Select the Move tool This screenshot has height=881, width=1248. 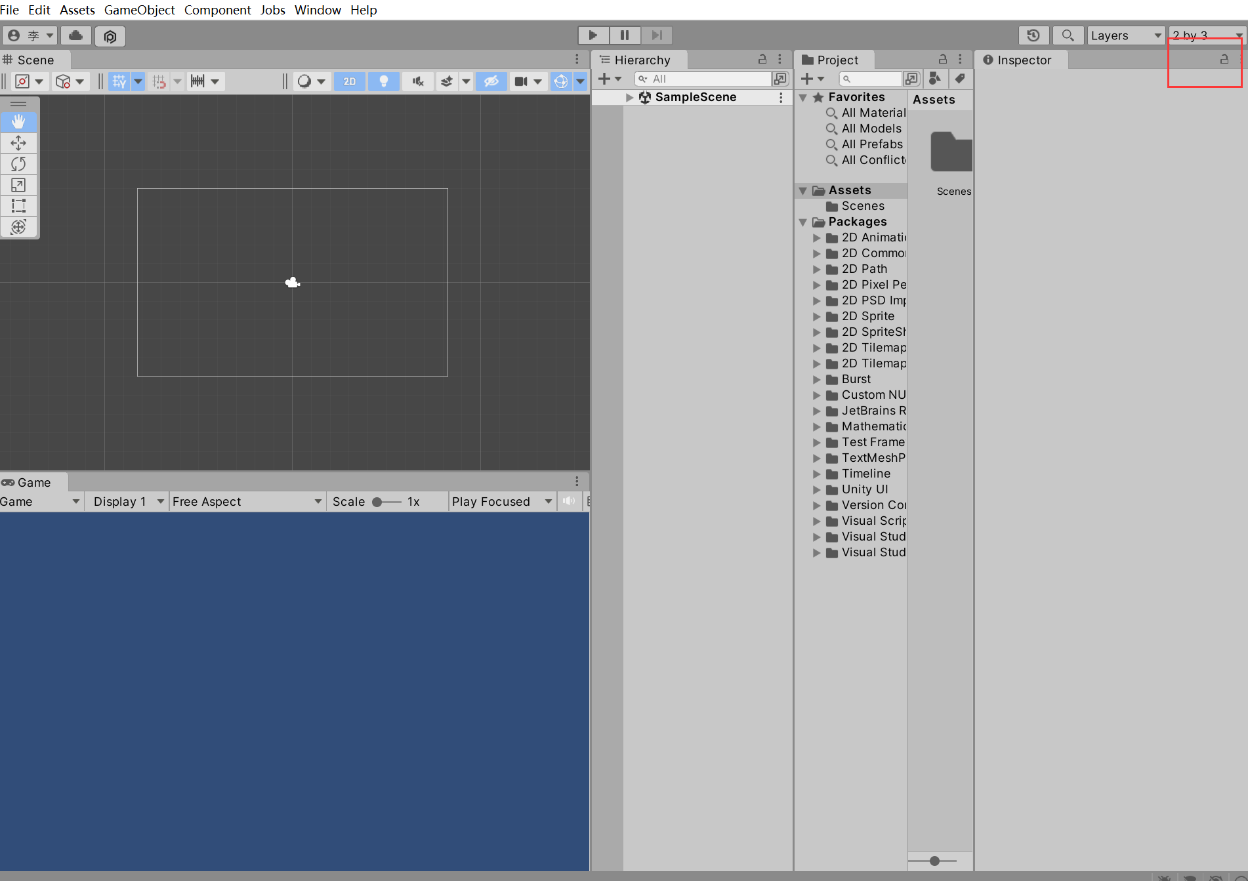tap(18, 142)
